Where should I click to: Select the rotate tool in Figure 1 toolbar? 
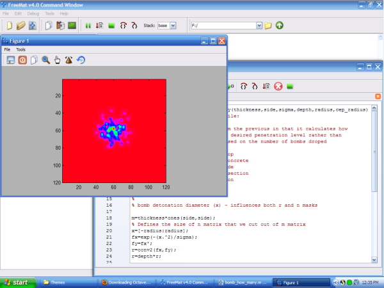click(x=68, y=60)
